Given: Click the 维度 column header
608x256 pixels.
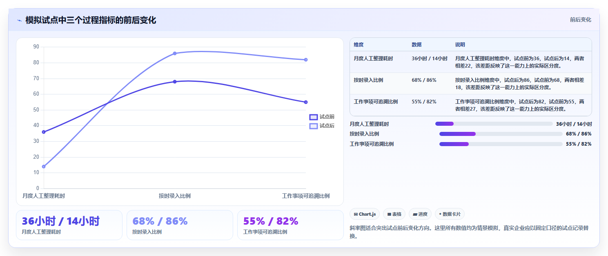Looking at the screenshot, I should pyautogui.click(x=359, y=45).
